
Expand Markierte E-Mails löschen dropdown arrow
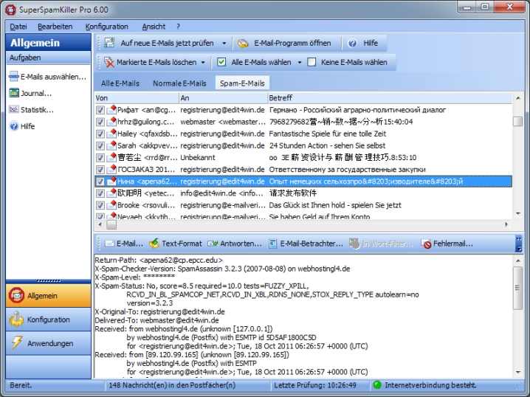[x=203, y=63]
